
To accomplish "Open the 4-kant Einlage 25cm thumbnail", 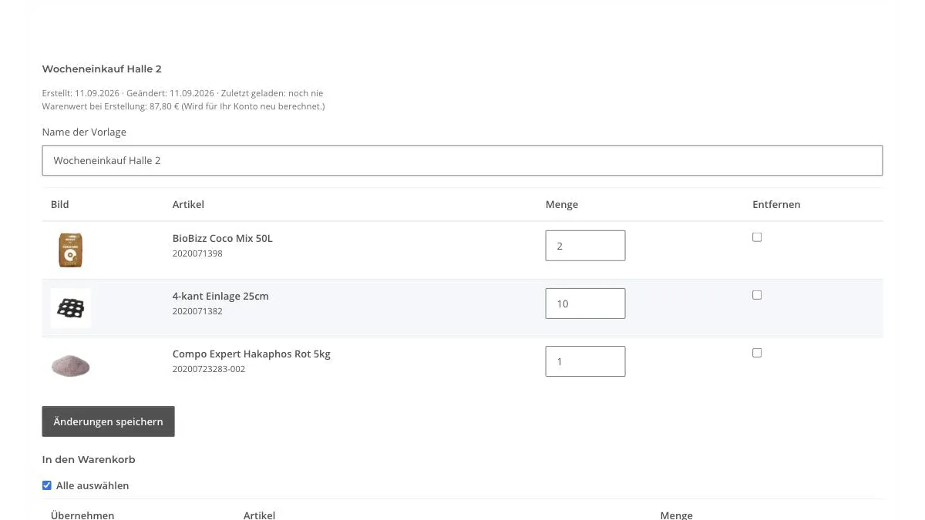I will click(71, 308).
